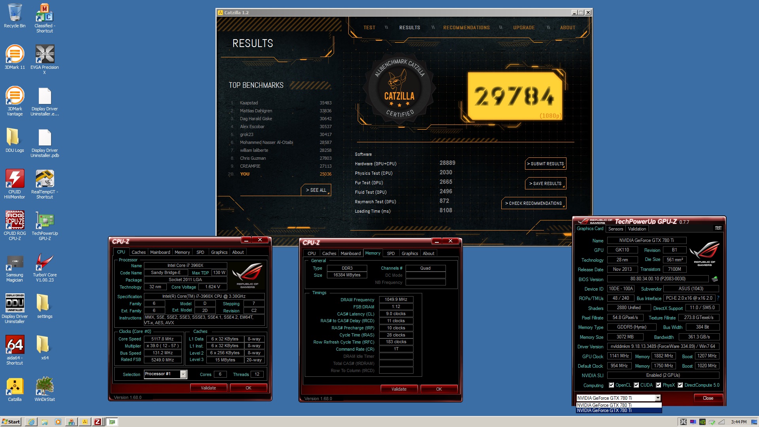The width and height of the screenshot is (759, 427).
Task: Open the UPGRADE tab in Catzilla
Action: pyautogui.click(x=524, y=28)
